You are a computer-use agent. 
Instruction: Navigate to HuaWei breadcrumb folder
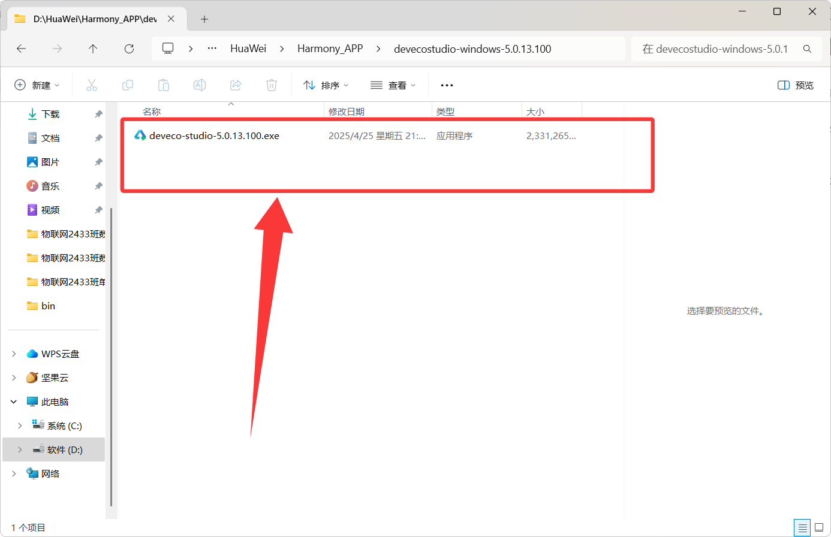248,49
